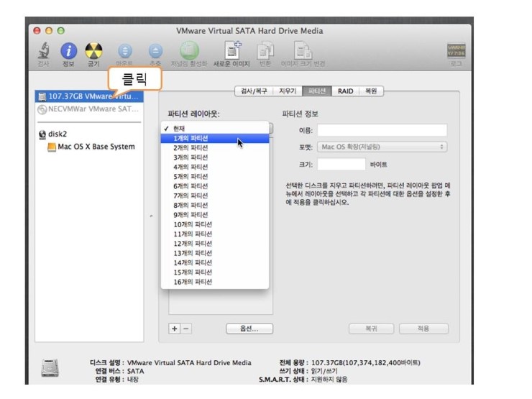Click the Eject (추출) toolbar icon
The width and height of the screenshot is (532, 399).
(x=155, y=51)
